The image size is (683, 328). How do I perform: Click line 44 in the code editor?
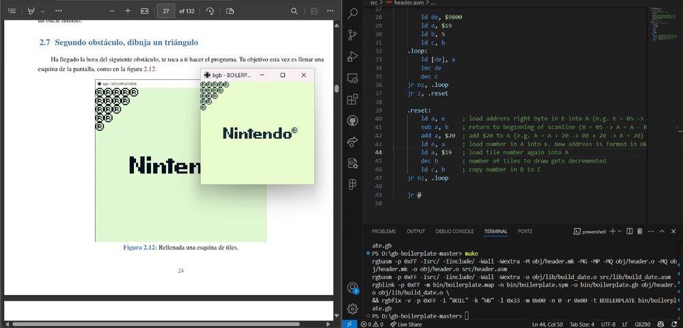click(494, 152)
